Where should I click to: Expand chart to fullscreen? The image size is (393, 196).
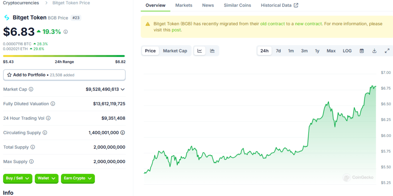coord(387,51)
